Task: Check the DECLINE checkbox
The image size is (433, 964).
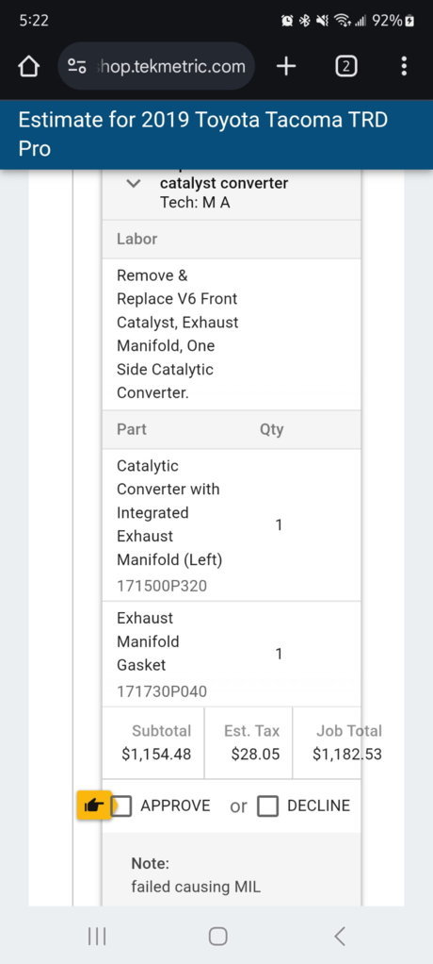Action: (268, 806)
